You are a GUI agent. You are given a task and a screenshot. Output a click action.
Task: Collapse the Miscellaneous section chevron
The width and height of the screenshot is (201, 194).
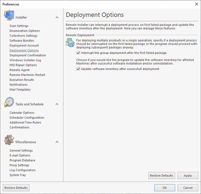[x=57, y=142]
